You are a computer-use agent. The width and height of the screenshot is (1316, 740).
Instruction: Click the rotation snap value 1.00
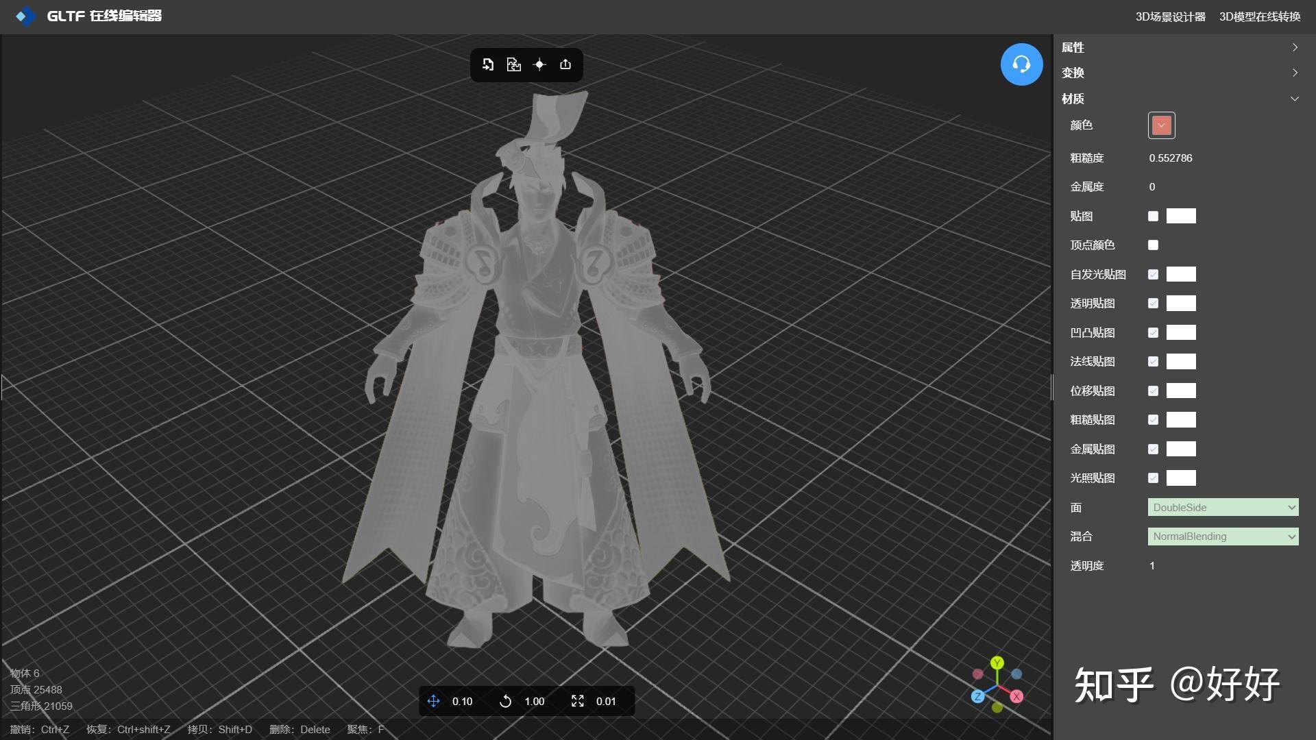[535, 702]
